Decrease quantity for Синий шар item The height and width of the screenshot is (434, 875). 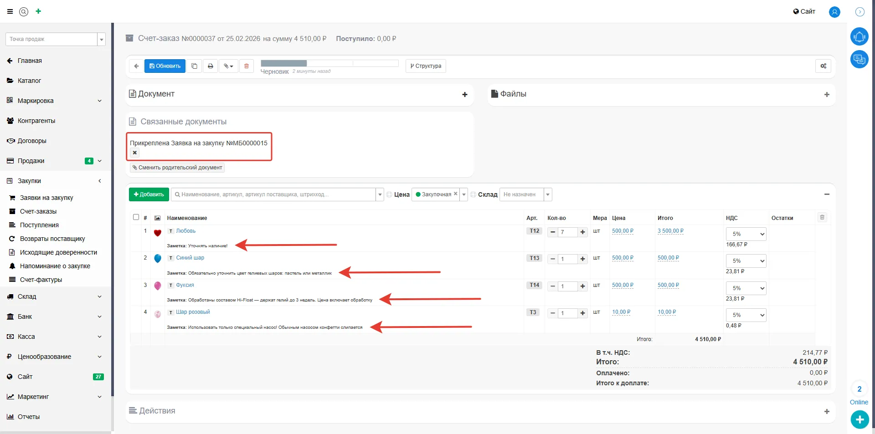pos(552,259)
